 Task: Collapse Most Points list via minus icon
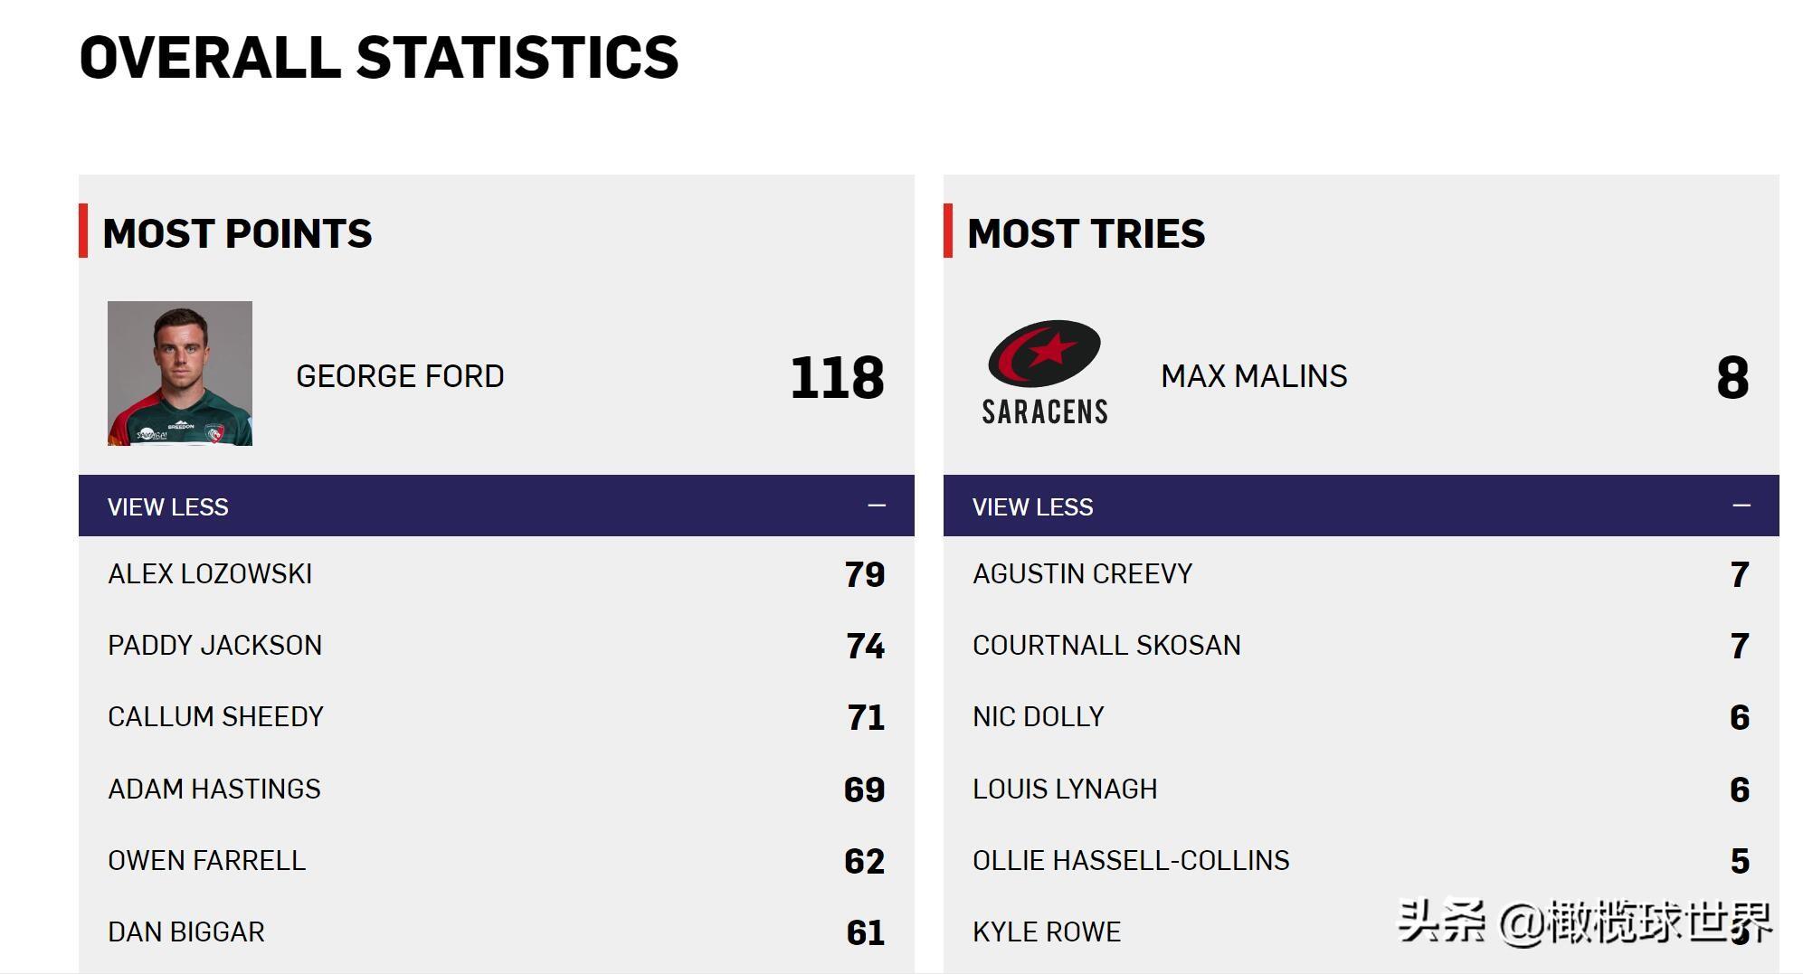[x=876, y=506]
